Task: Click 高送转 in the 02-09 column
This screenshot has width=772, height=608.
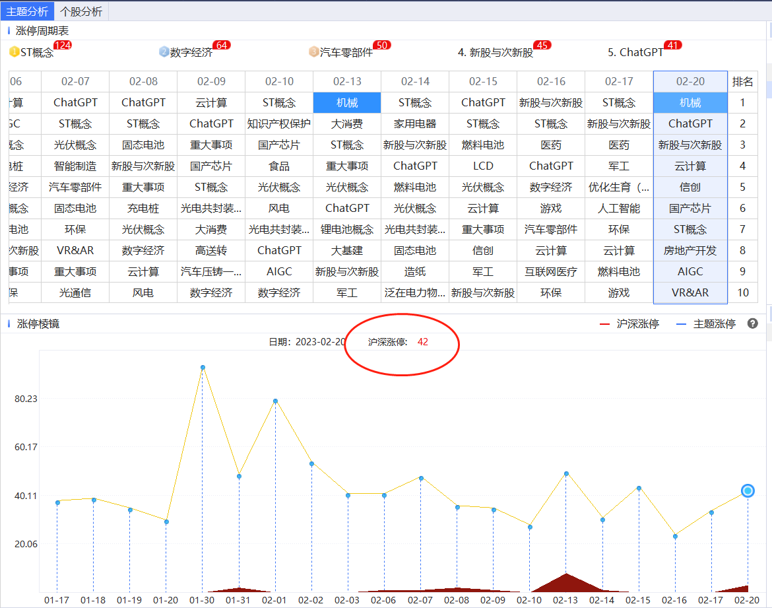Action: 211,250
